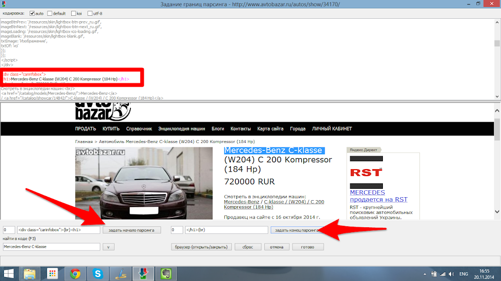Open the КУПИТЬ site menu item
This screenshot has width=501, height=281.
pyautogui.click(x=111, y=129)
